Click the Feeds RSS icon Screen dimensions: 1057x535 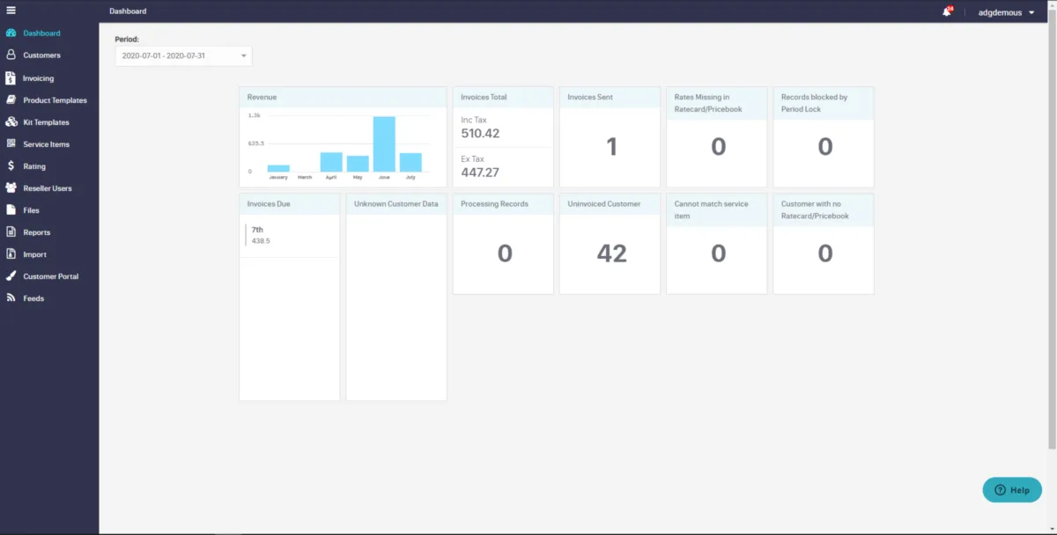point(11,298)
